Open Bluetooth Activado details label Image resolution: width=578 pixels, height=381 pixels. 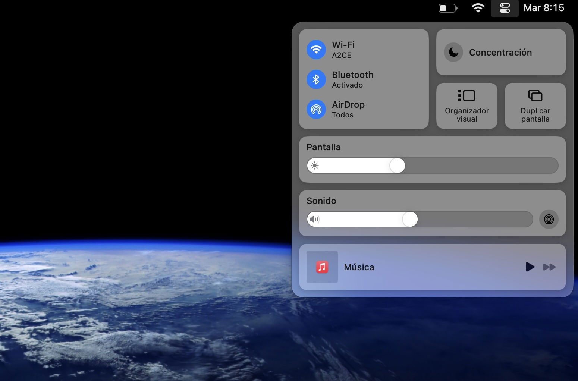point(353,79)
